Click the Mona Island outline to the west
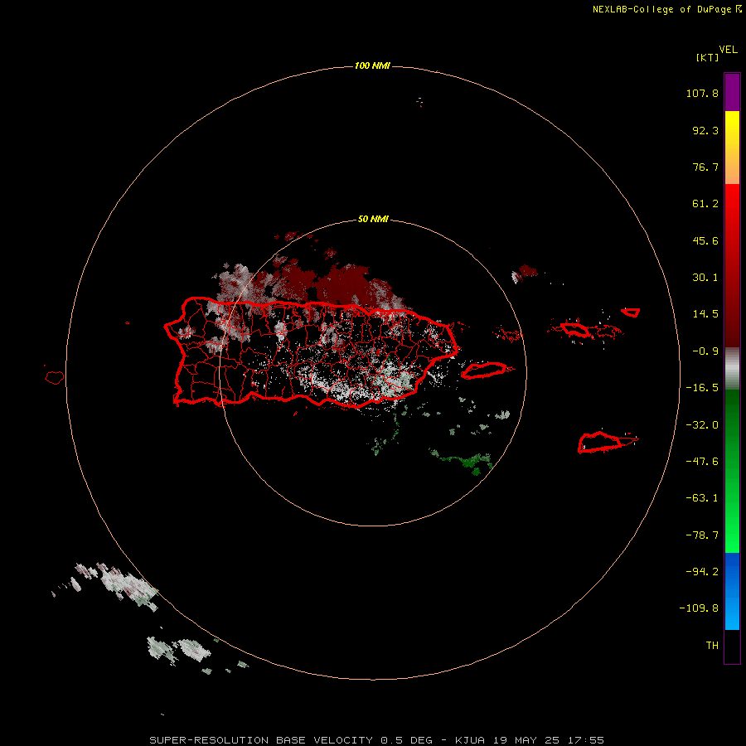 pyautogui.click(x=54, y=377)
